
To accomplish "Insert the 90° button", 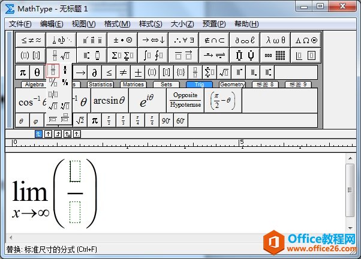I will tap(166, 121).
